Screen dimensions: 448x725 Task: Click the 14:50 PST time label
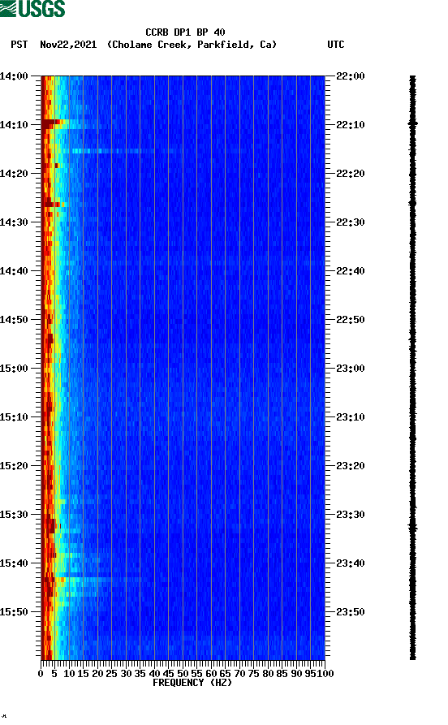(14, 320)
